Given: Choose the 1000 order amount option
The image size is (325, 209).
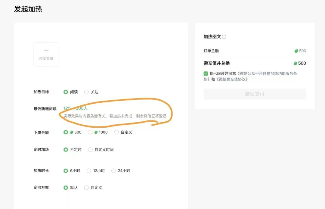Looking at the screenshot, I should tap(90, 132).
